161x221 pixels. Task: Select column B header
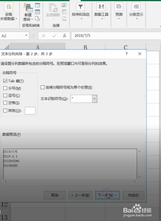[x=85, y=47]
